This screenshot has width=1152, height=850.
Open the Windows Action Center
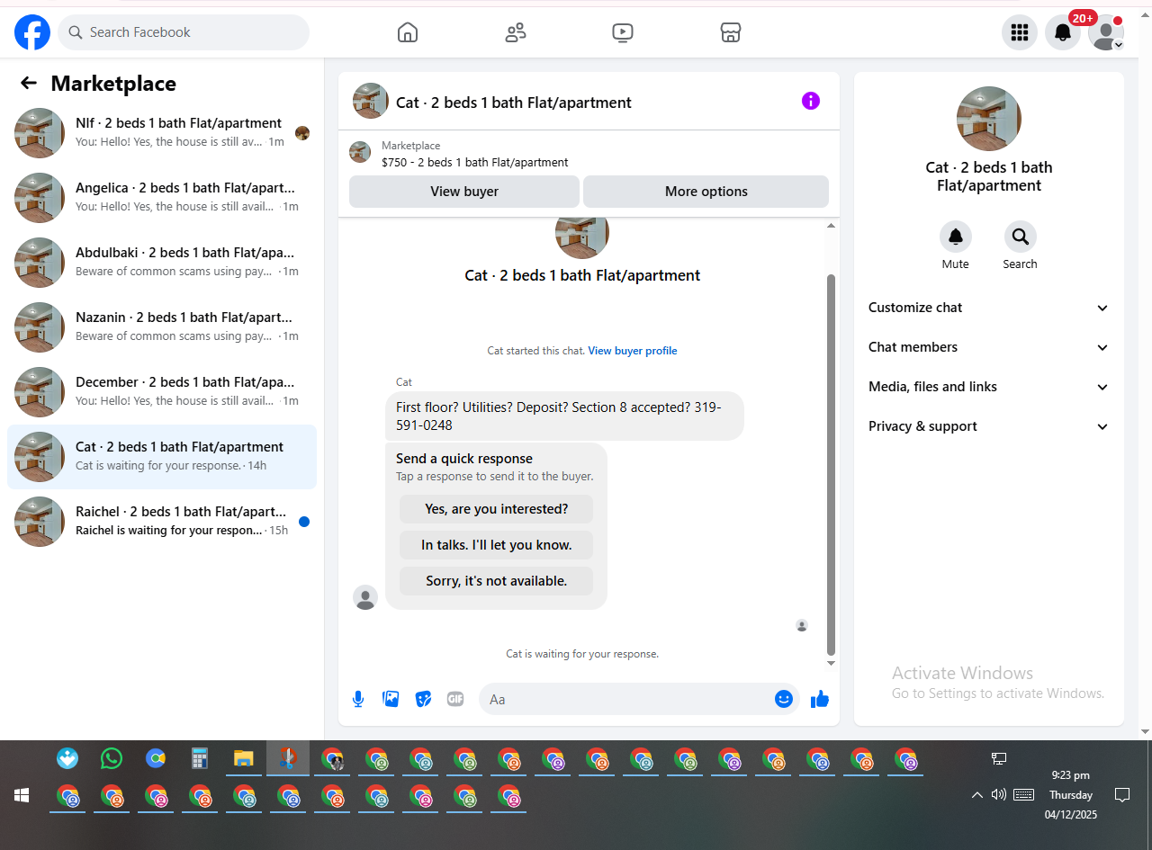click(x=1122, y=795)
